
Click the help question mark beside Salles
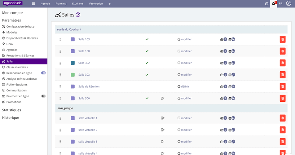click(x=78, y=15)
